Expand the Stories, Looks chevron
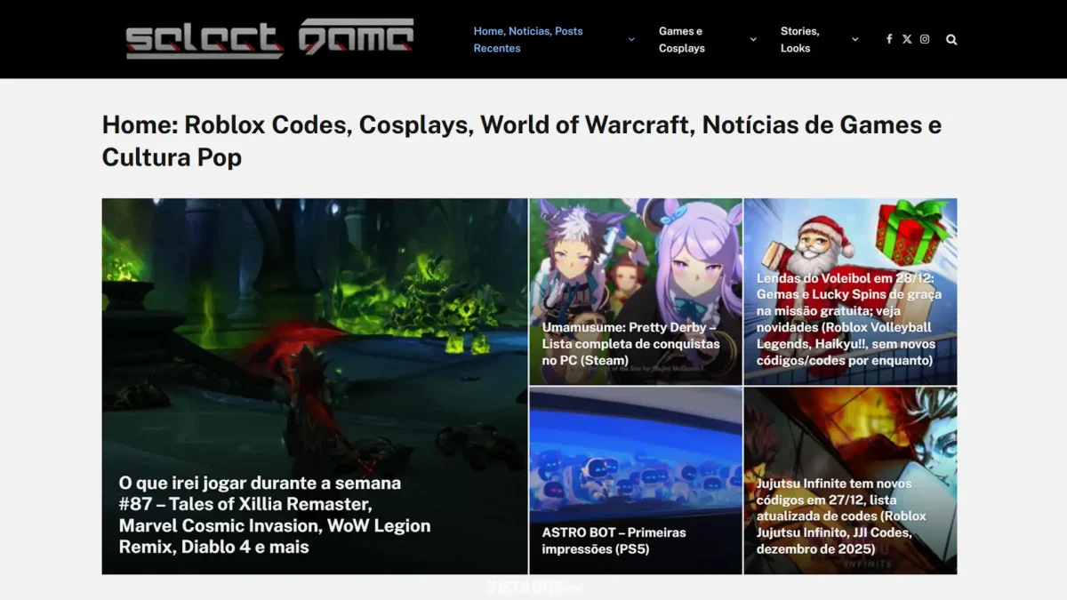Screen dimensions: 1067x600 855,39
